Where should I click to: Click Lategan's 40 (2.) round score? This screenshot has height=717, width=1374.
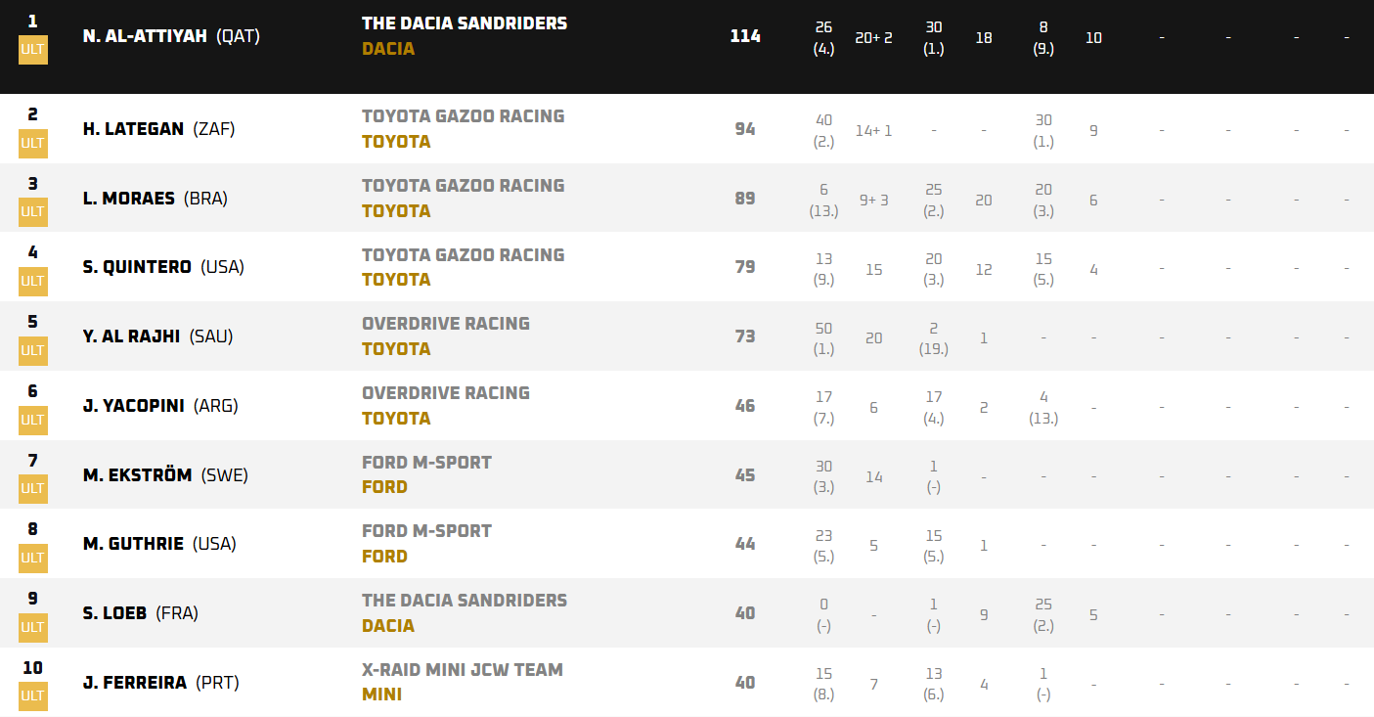[824, 130]
